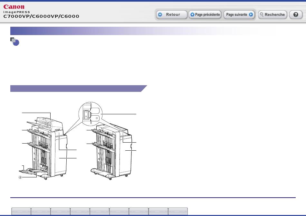Advance with Page suivante button
306x216 pixels.
coord(239,15)
